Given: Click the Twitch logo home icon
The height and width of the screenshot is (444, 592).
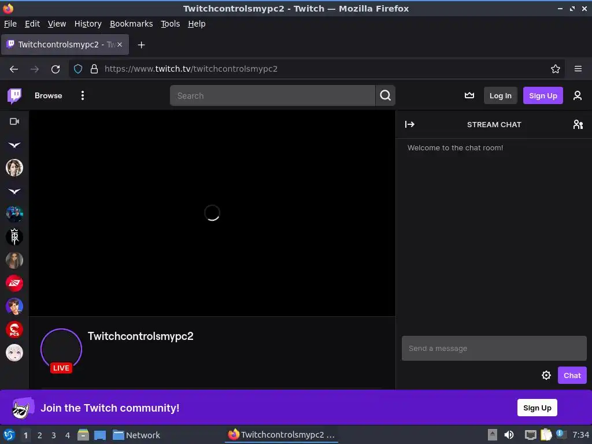Looking at the screenshot, I should point(14,96).
